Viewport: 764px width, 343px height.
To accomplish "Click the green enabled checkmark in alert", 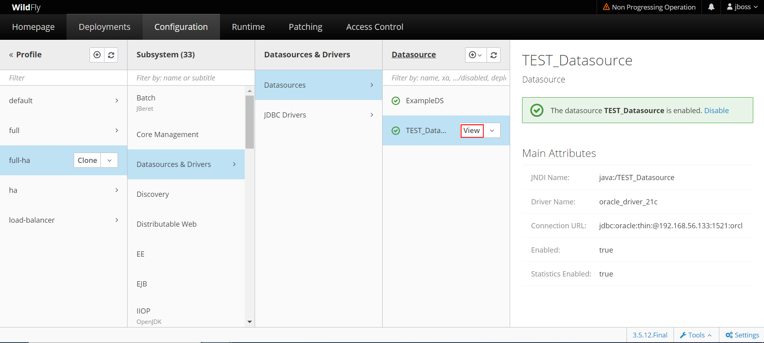I will [x=537, y=110].
